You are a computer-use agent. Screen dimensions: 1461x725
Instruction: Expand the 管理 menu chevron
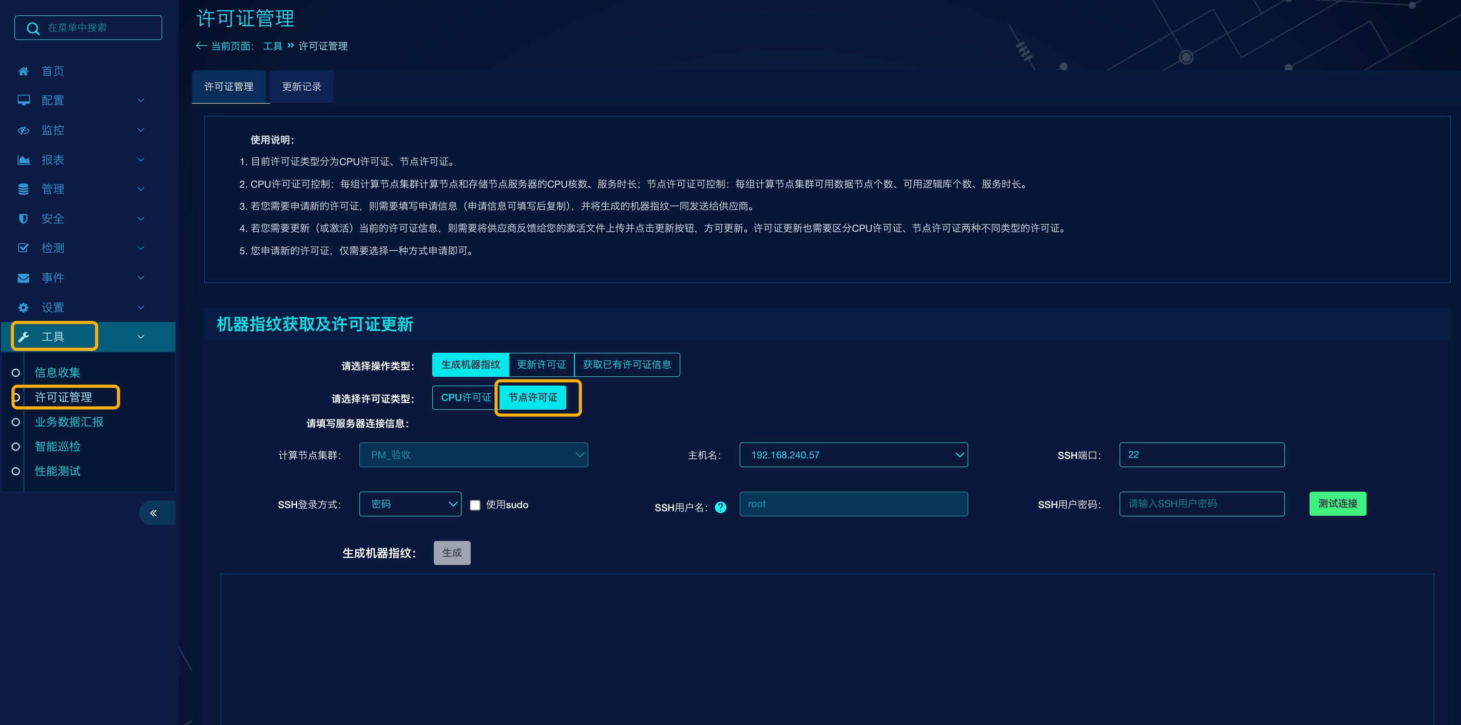click(x=141, y=189)
